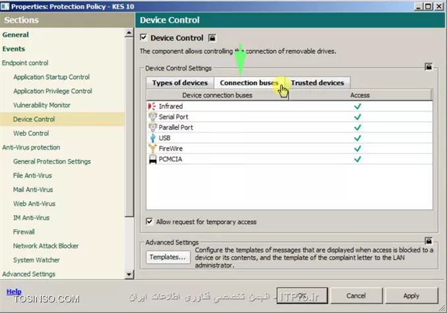447x313 pixels.
Task: Select Web Anti-Virus section
Action: point(34,204)
